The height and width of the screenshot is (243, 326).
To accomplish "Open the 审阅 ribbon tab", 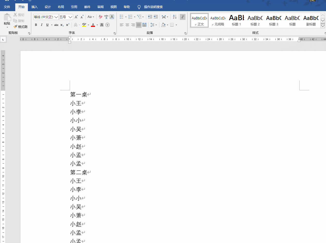I will 100,7.
